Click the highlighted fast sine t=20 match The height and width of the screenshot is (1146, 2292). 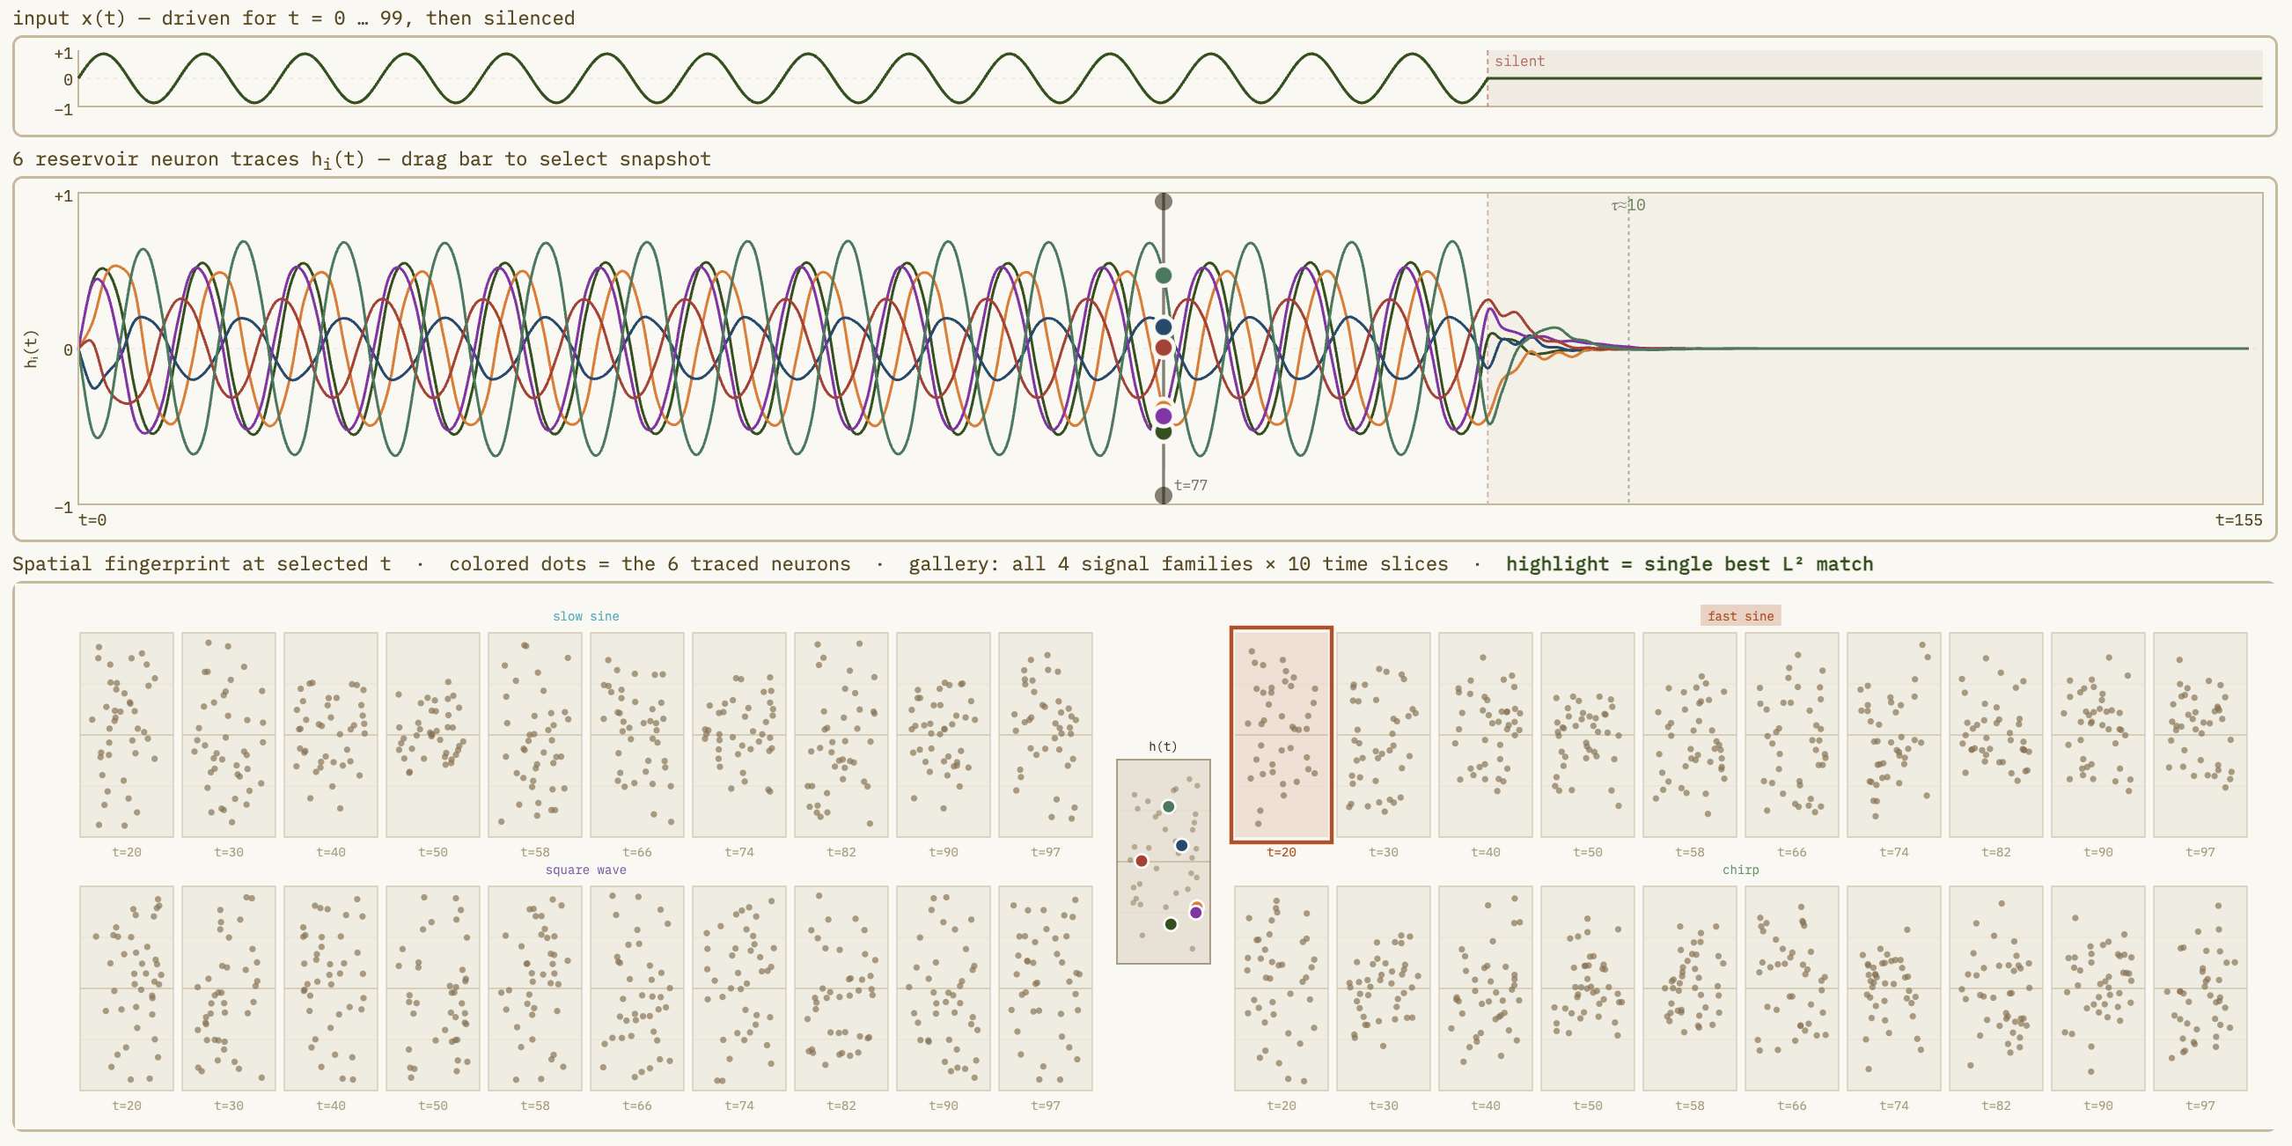pyautogui.click(x=1282, y=734)
